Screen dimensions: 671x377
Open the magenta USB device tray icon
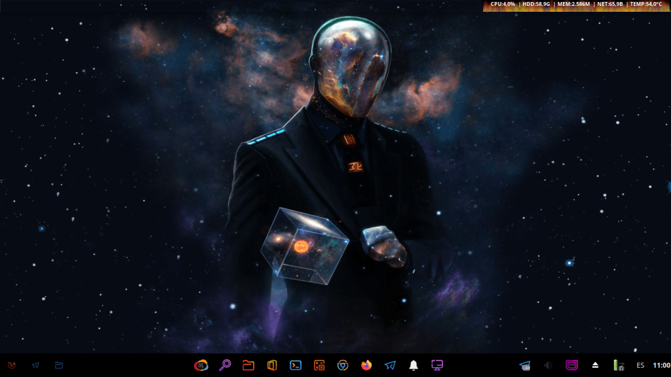point(572,365)
